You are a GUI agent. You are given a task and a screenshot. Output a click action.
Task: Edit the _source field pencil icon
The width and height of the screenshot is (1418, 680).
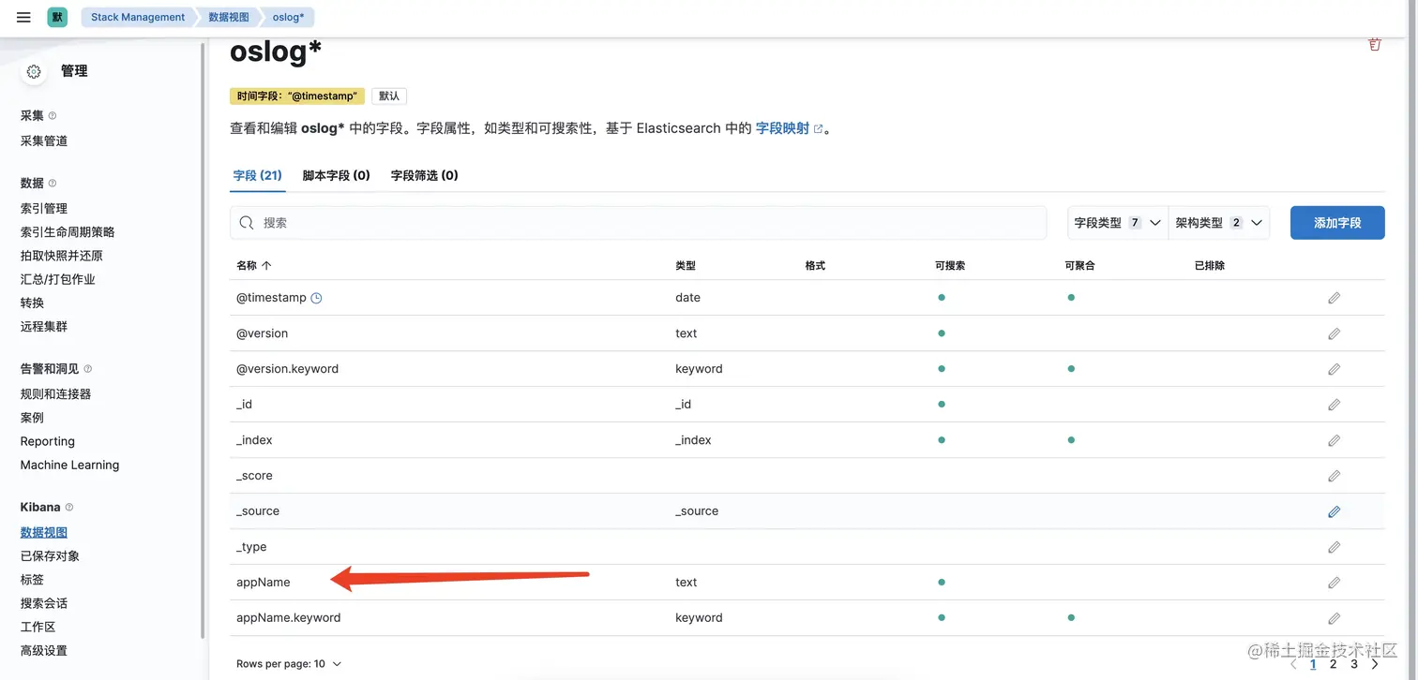1334,511
